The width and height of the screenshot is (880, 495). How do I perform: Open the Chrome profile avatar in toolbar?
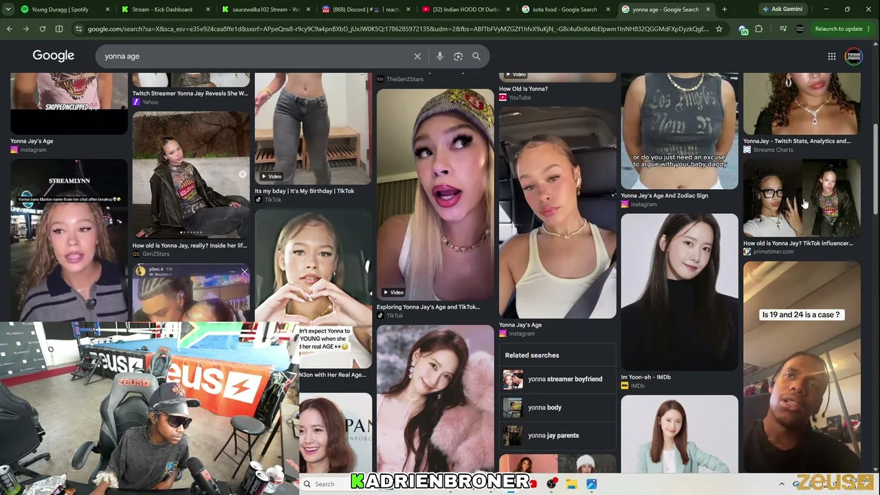(x=800, y=29)
